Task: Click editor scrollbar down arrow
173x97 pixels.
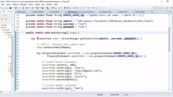Action: click(169, 89)
